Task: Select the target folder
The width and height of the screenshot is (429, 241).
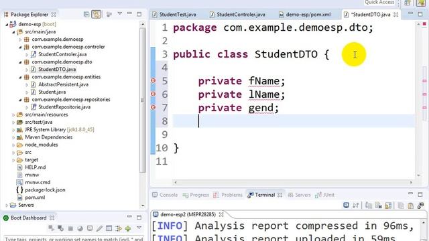Action: (32, 160)
